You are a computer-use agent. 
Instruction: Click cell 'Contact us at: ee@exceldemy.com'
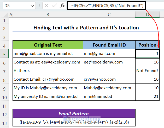tap(48, 62)
